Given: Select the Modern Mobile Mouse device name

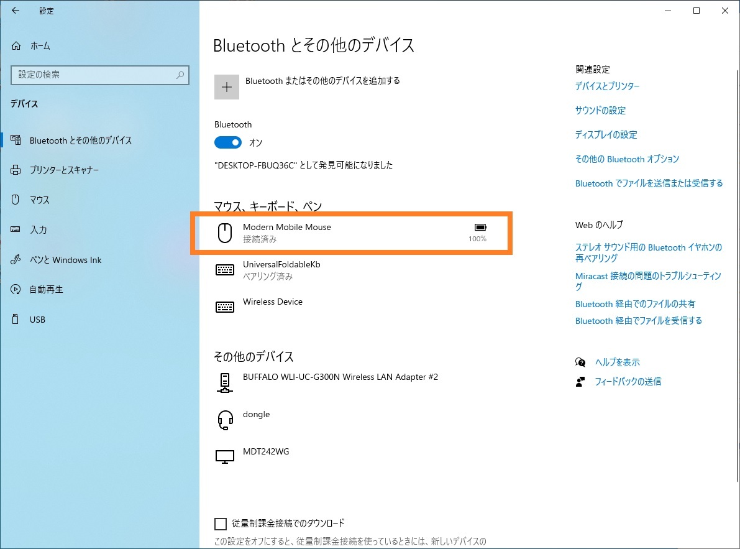Looking at the screenshot, I should click(287, 227).
